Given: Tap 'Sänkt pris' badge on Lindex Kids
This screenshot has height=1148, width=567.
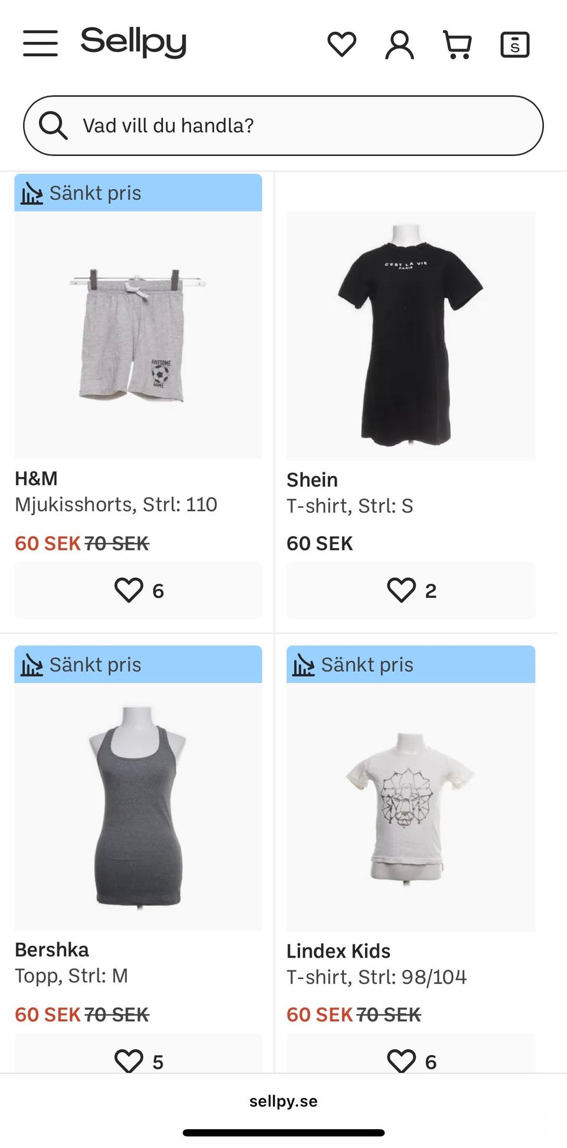Looking at the screenshot, I should tap(410, 664).
